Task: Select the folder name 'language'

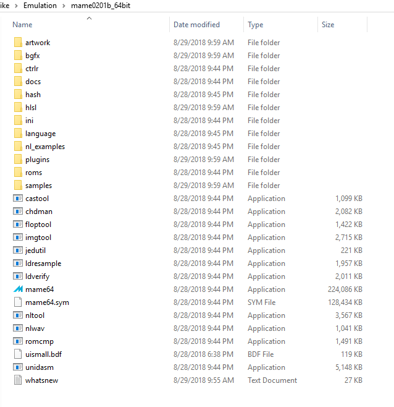Action: point(40,134)
